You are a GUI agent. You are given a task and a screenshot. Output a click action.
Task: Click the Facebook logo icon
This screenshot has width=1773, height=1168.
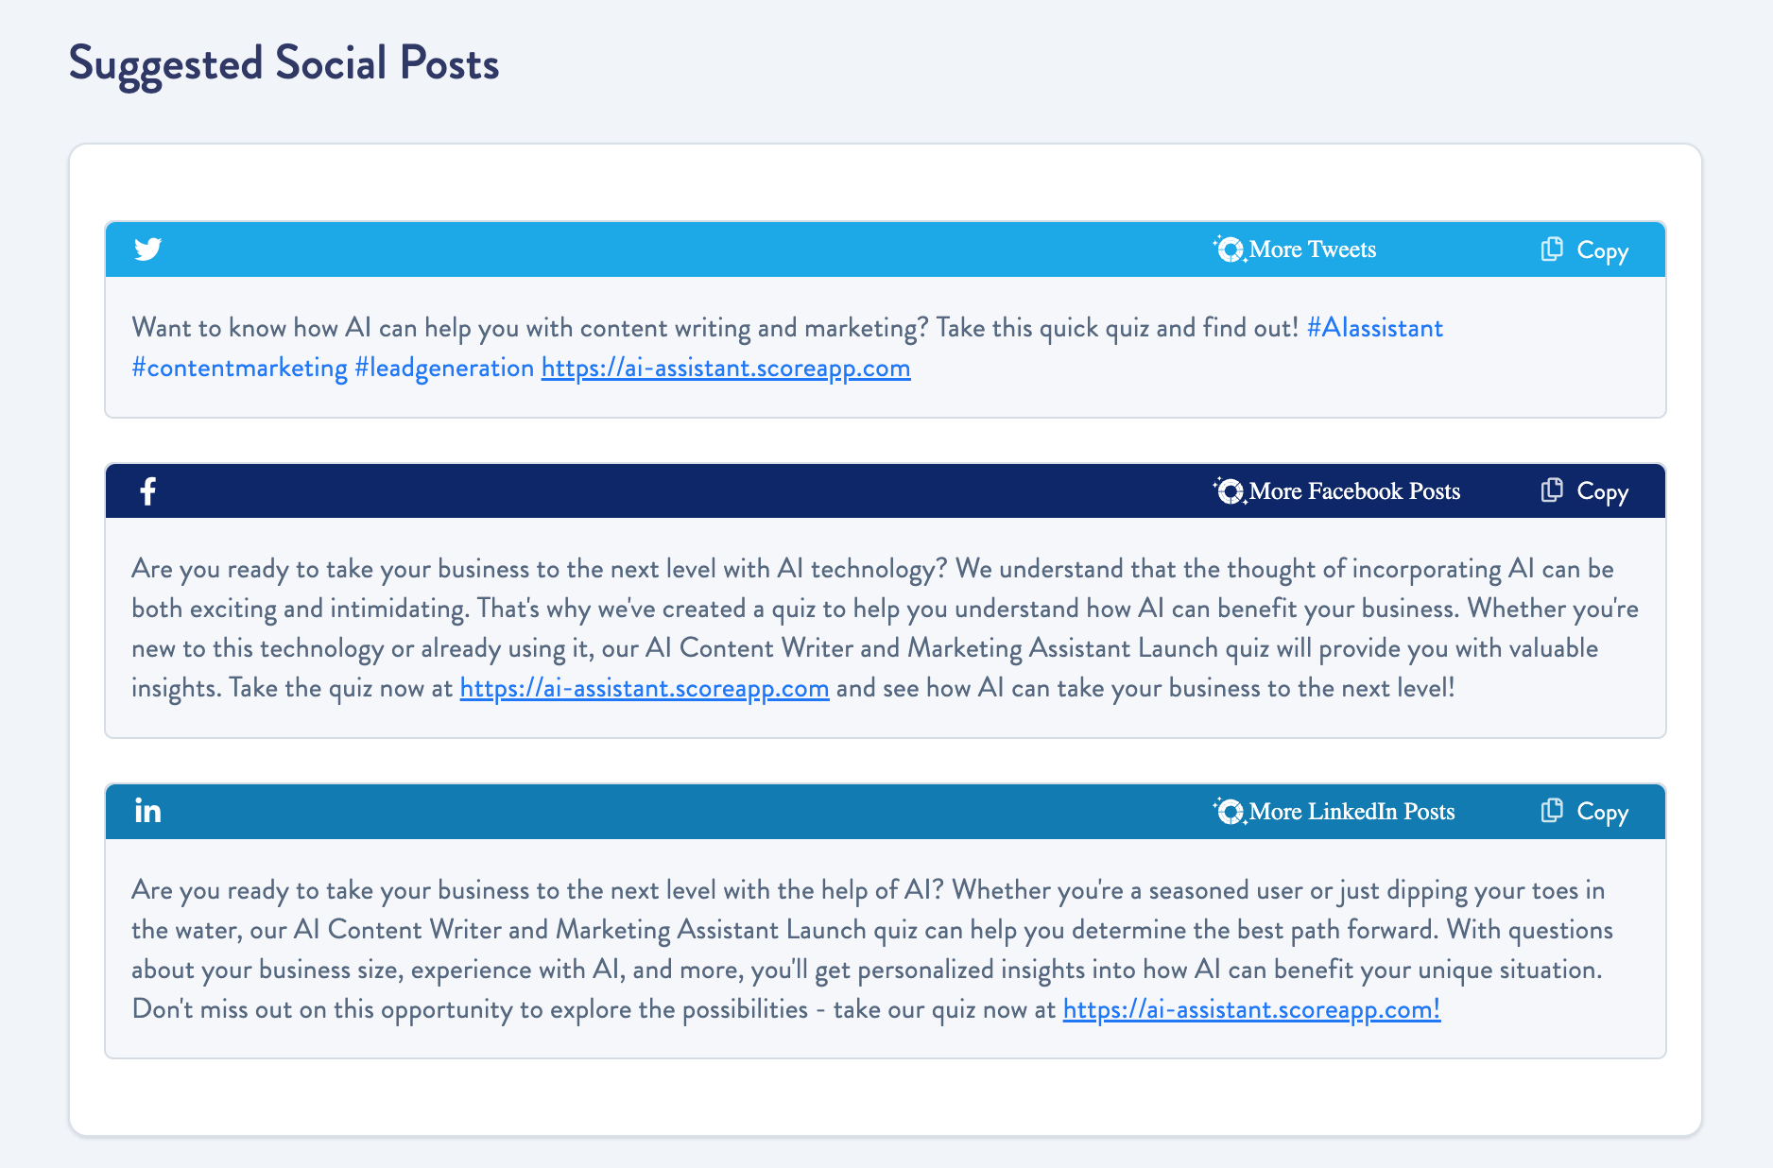tap(147, 491)
